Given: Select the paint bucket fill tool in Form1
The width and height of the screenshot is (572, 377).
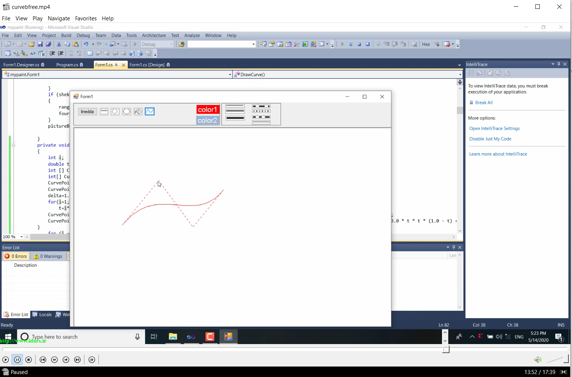Looking at the screenshot, I should click(x=138, y=111).
